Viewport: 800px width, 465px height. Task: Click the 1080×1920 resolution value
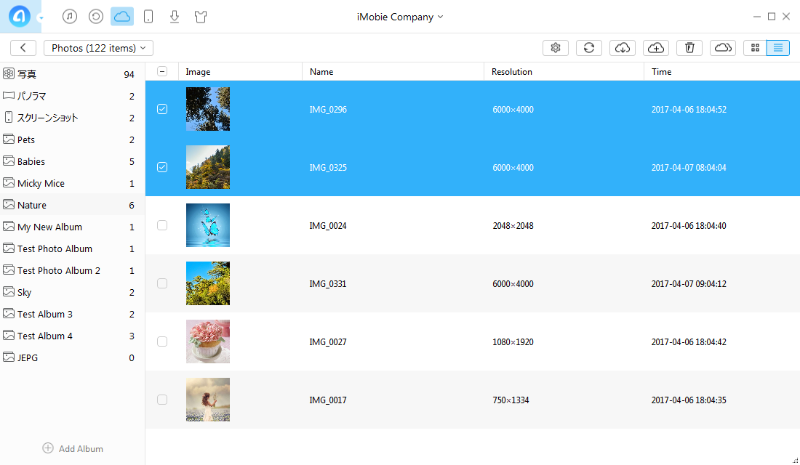click(x=513, y=342)
